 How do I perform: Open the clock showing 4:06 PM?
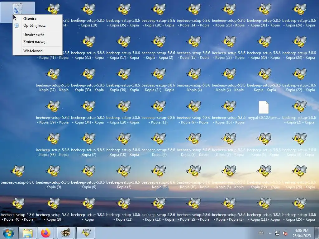click(302, 231)
